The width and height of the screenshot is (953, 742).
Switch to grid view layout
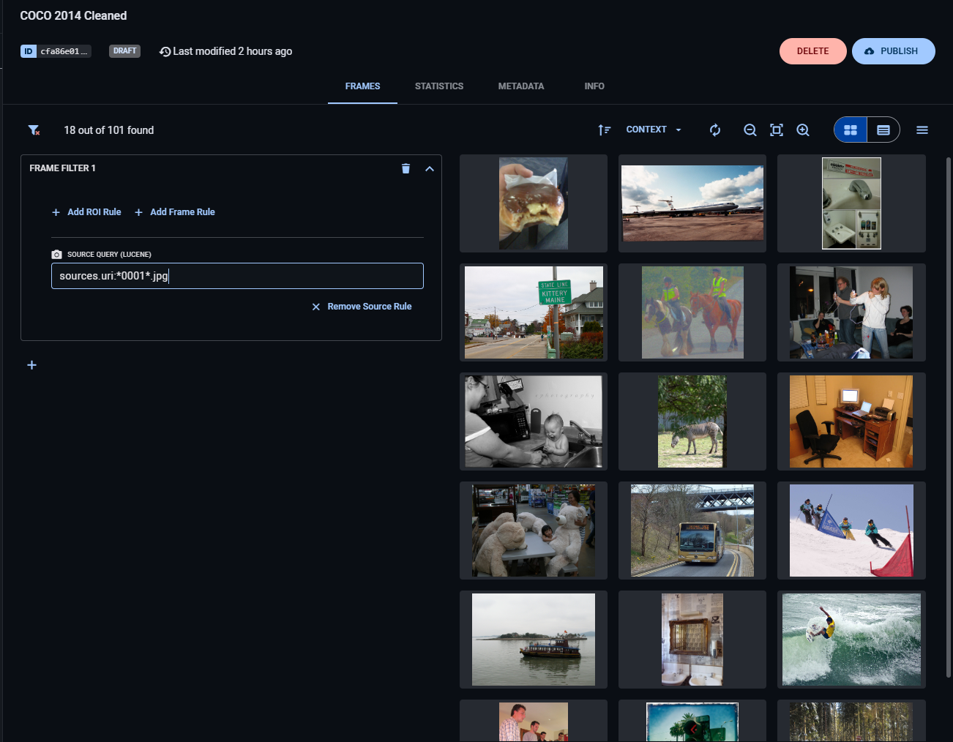coord(850,130)
